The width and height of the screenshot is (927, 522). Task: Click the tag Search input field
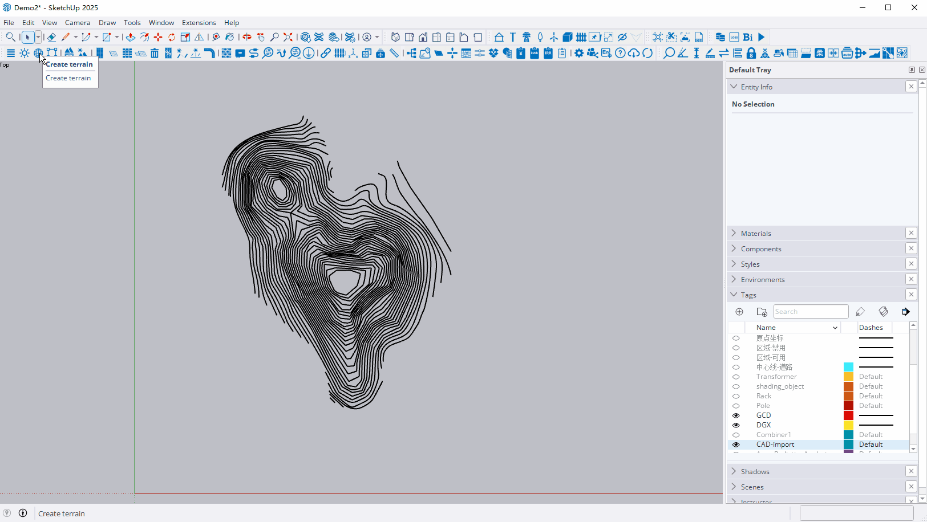coord(810,312)
